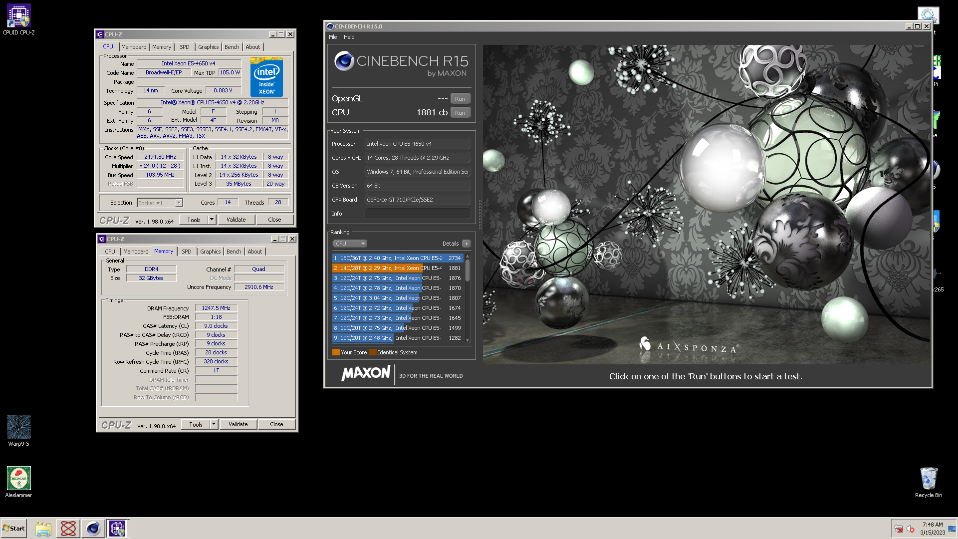Image resolution: width=958 pixels, height=539 pixels.
Task: Select SPD tab in bottom CPU-Z window
Action: point(187,252)
